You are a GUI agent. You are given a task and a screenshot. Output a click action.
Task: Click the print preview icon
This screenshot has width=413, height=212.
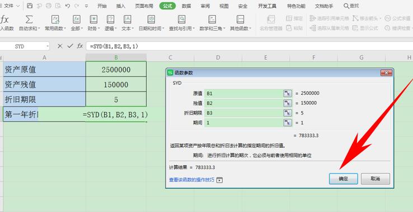pos(58,6)
